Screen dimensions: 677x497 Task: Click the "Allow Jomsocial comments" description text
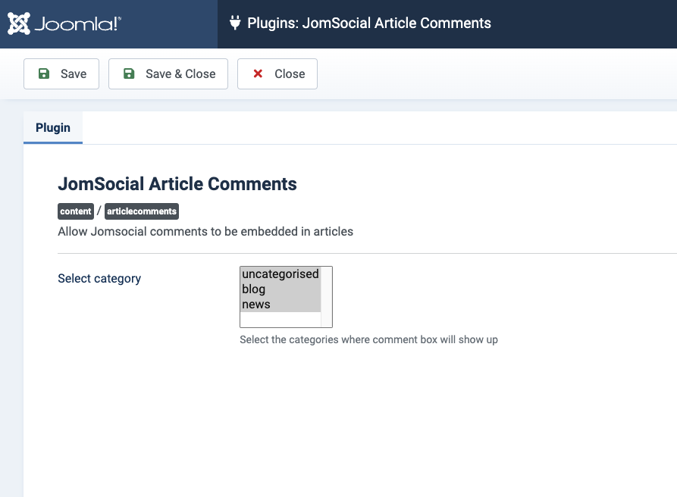pos(205,231)
